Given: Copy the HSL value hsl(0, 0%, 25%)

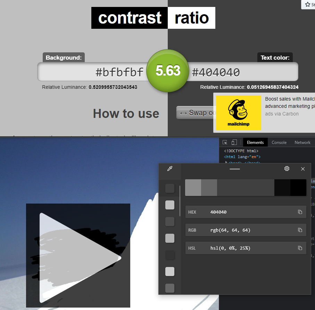Looking at the screenshot, I should pyautogui.click(x=300, y=248).
